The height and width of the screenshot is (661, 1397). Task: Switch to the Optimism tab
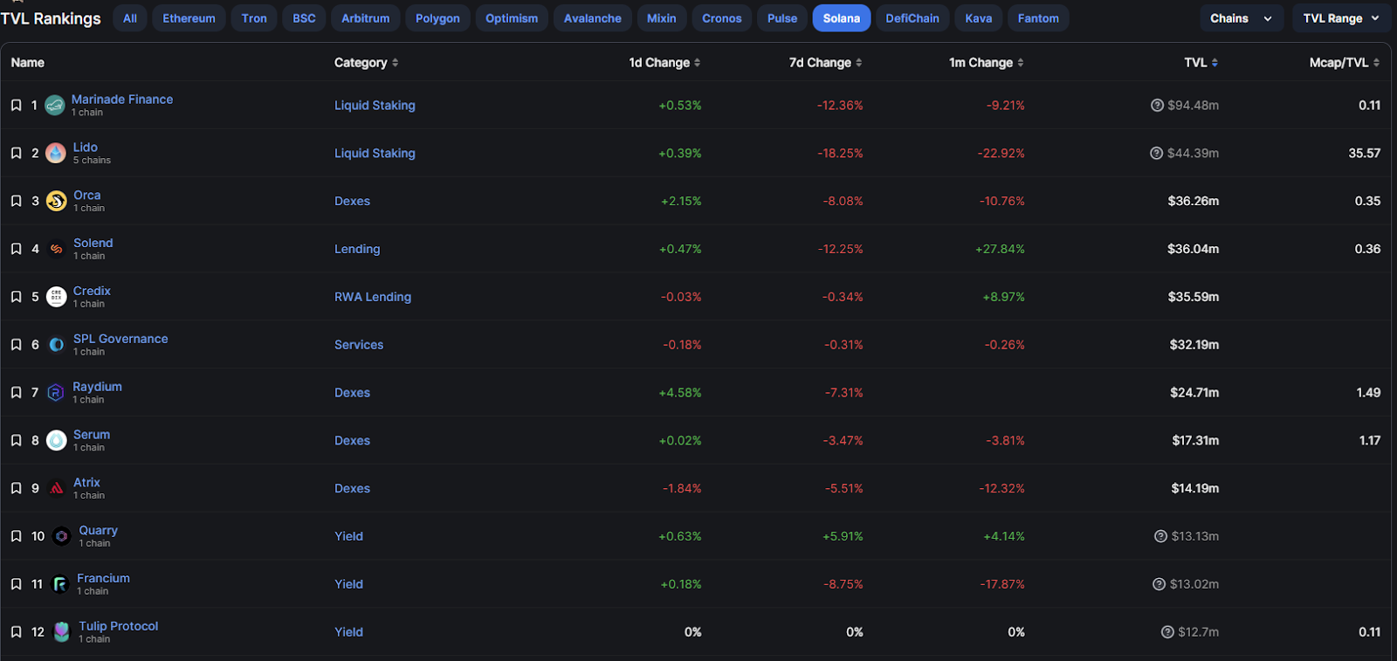pyautogui.click(x=512, y=18)
